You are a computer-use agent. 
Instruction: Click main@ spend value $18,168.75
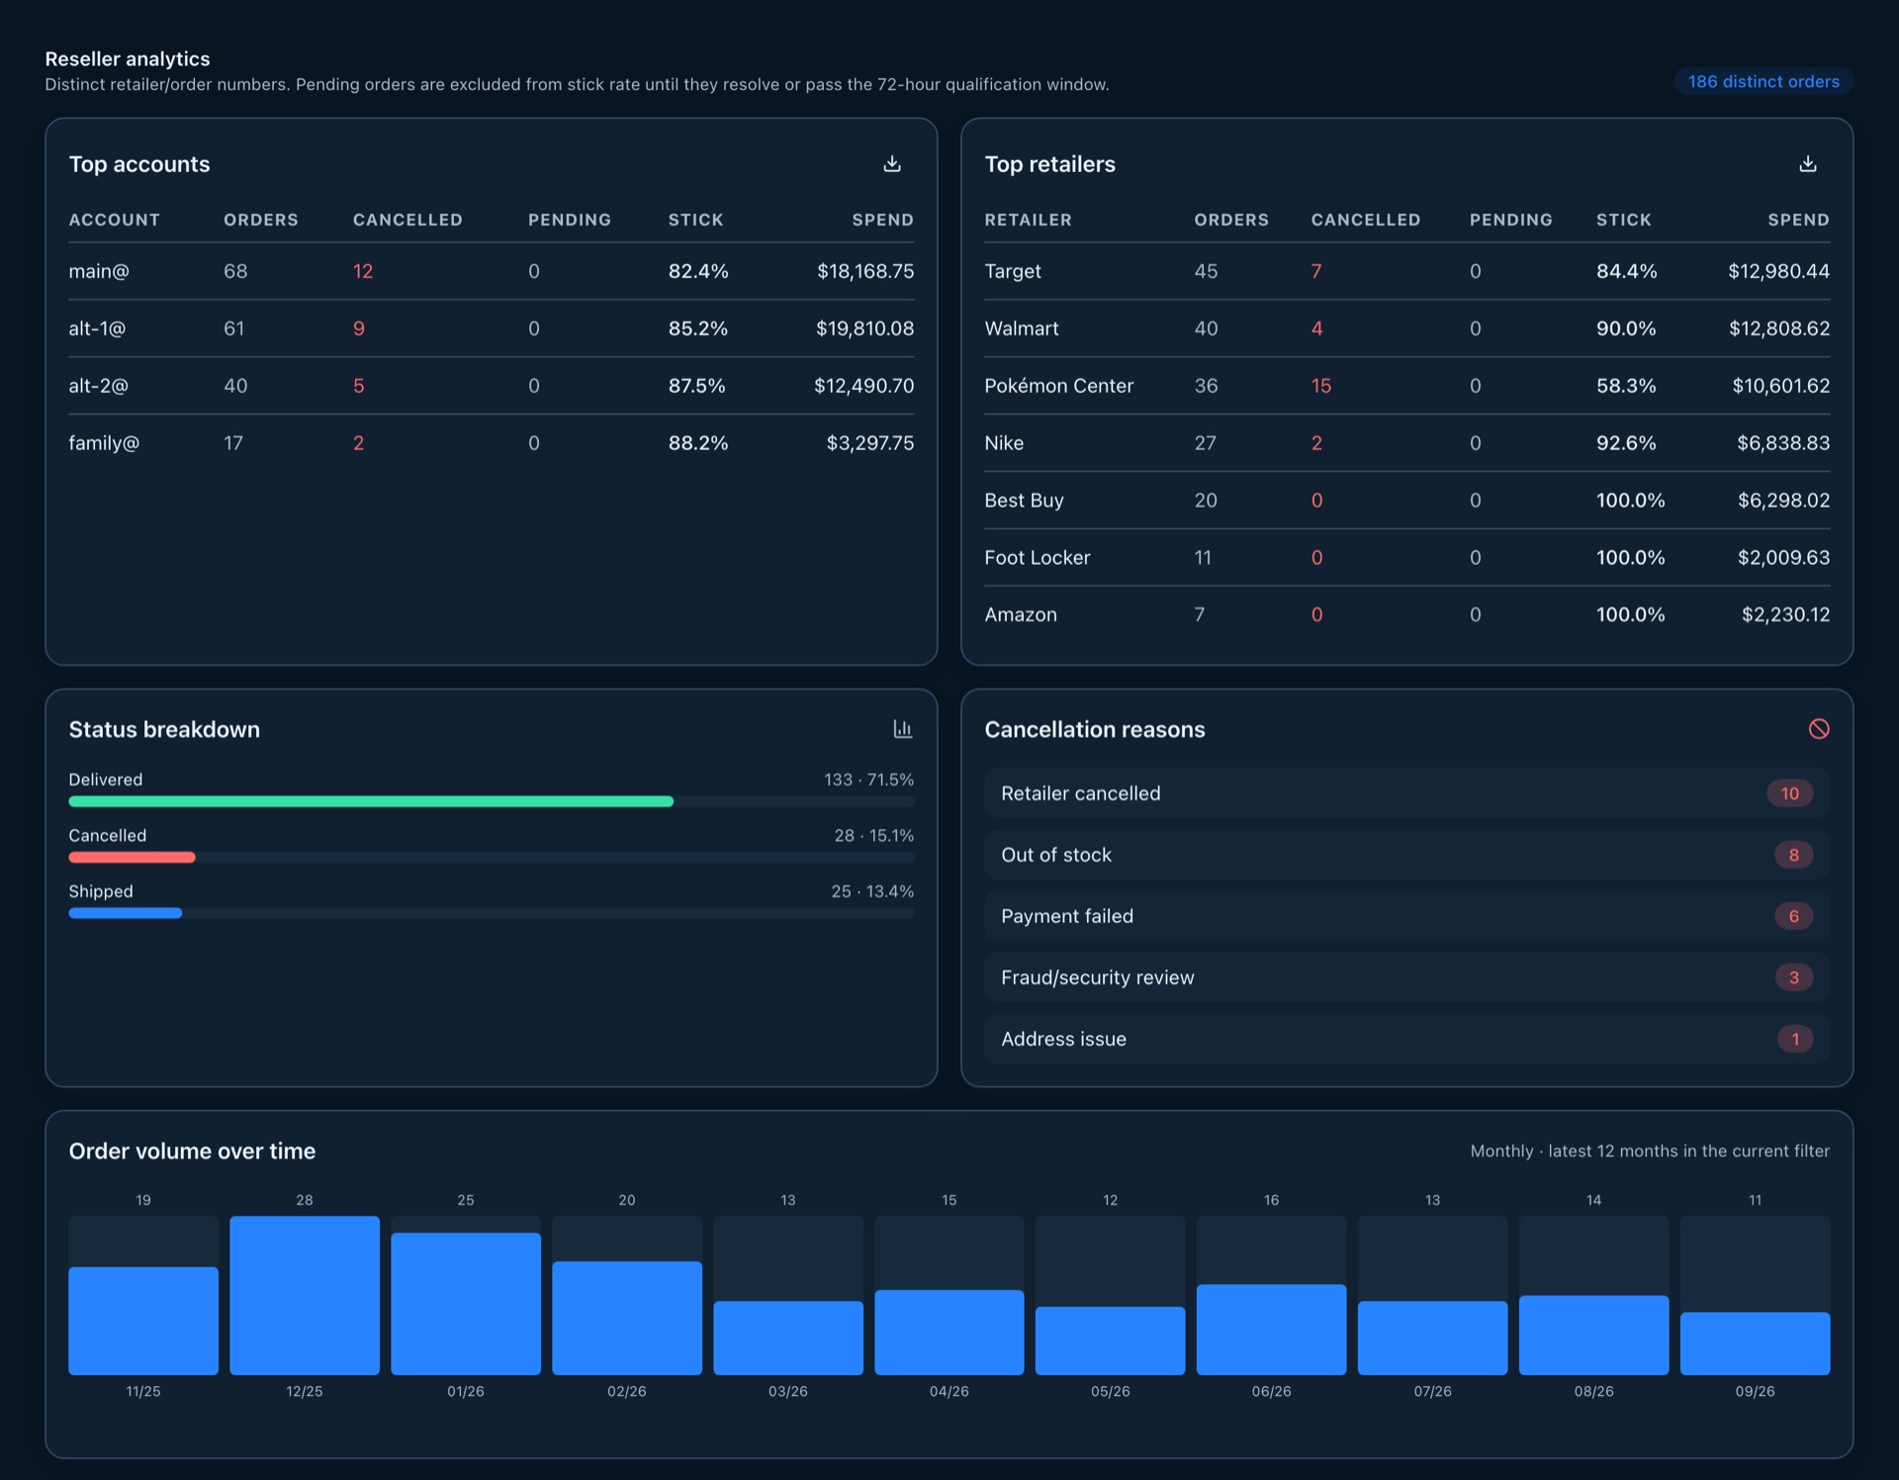[865, 271]
